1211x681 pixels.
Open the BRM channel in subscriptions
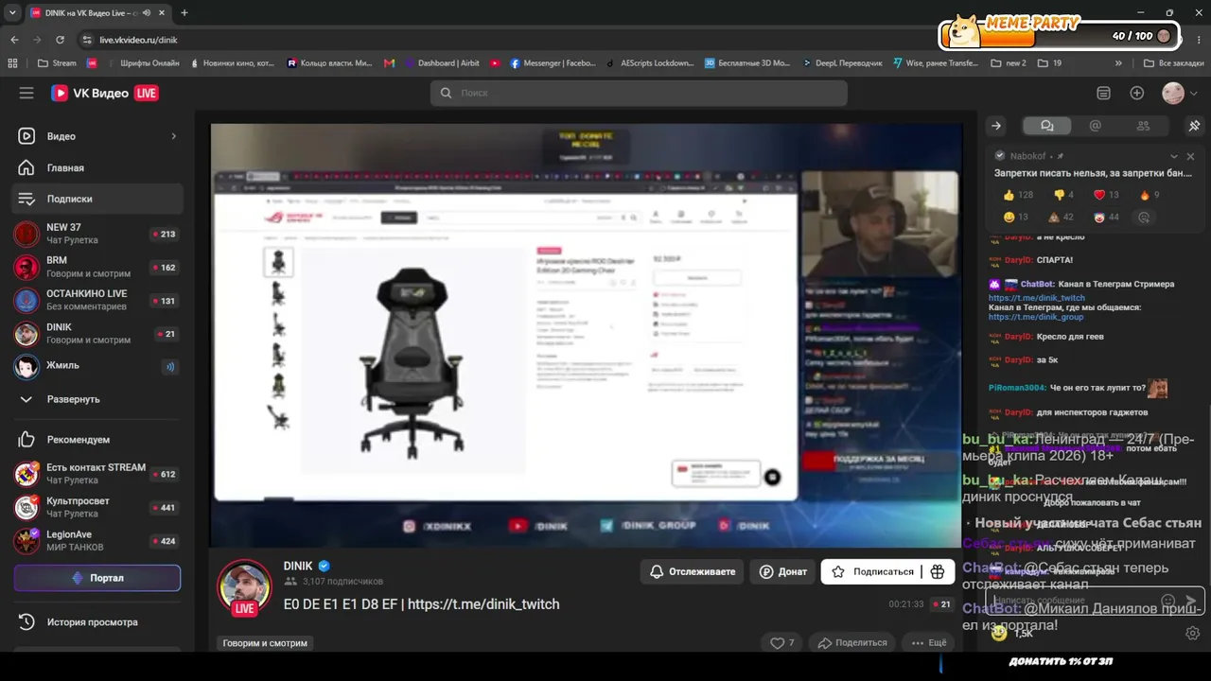tap(97, 267)
